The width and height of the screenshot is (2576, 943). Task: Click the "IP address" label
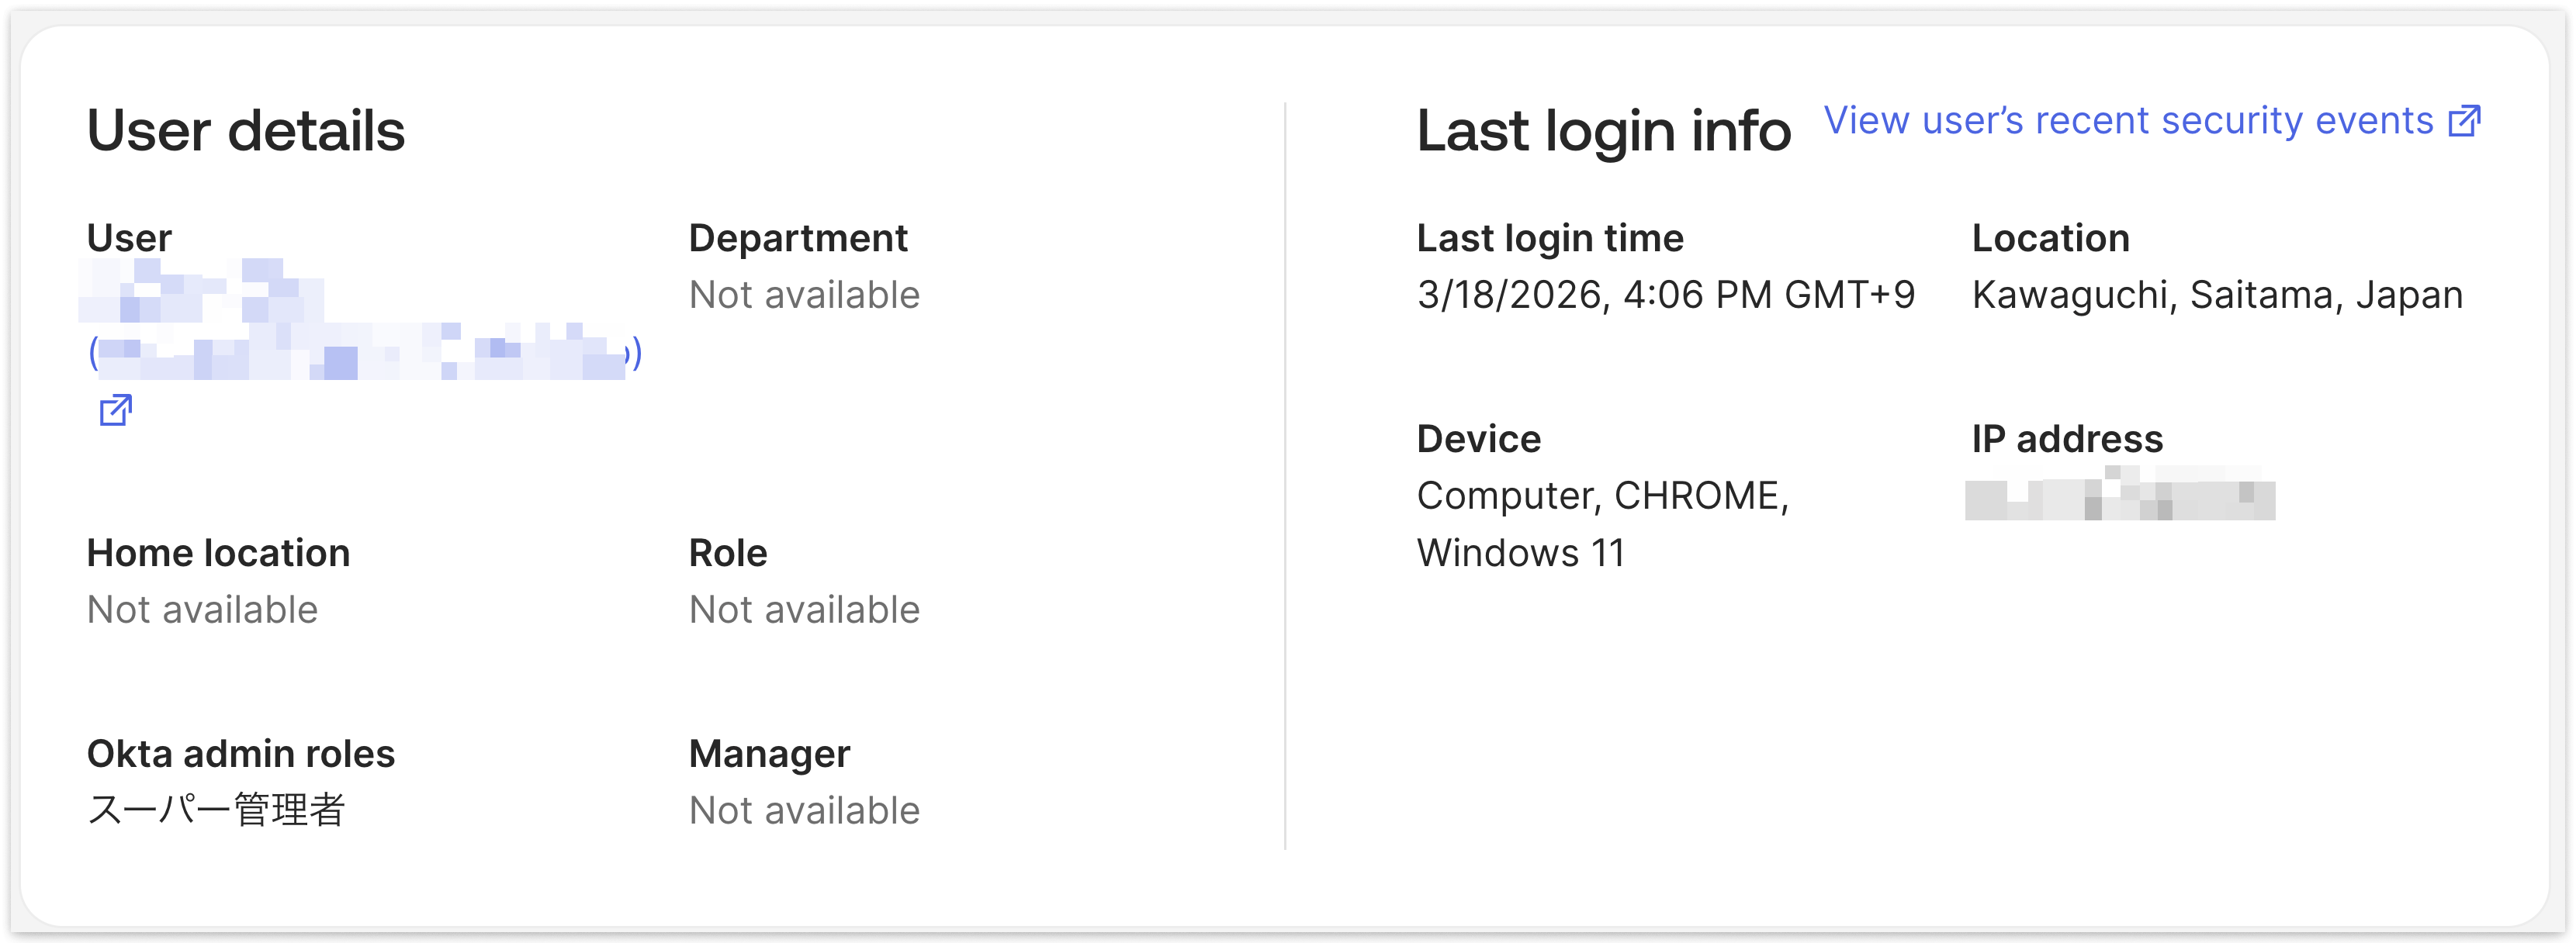click(x=2065, y=438)
